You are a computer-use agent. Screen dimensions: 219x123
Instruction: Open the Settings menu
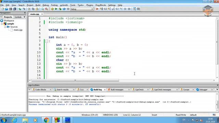112,5
